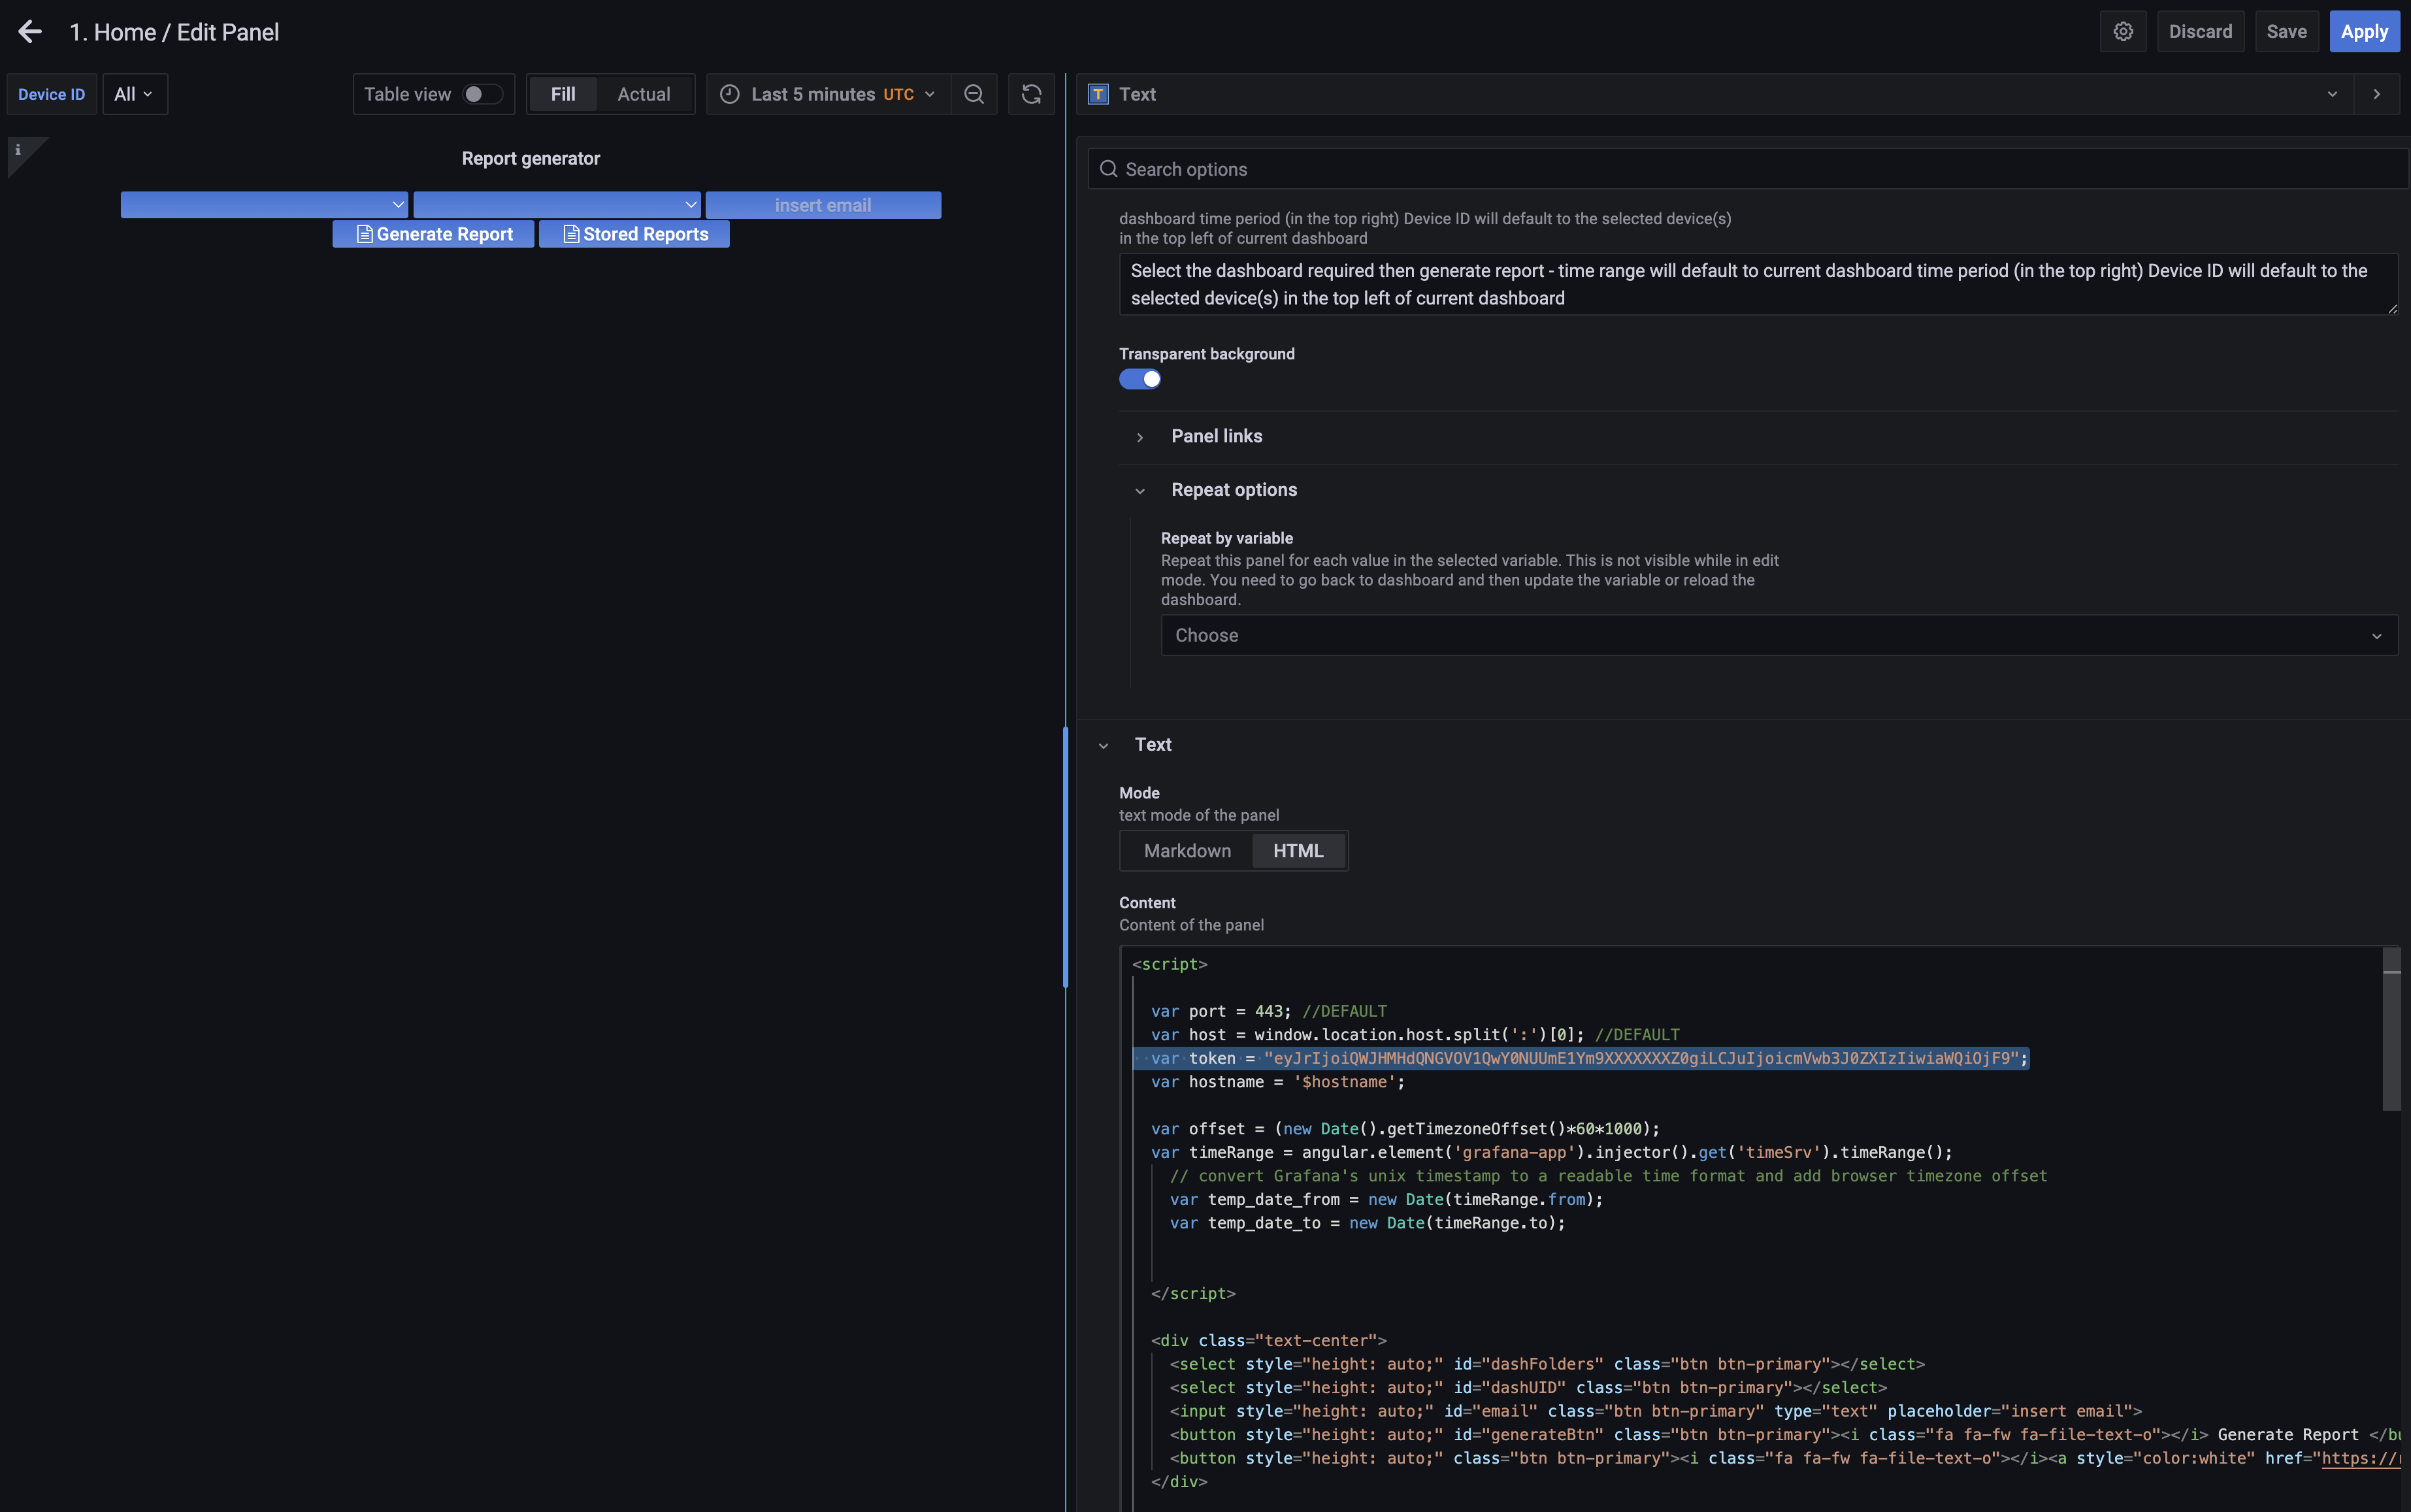The width and height of the screenshot is (2411, 1512).
Task: Apply the panel changes
Action: pos(2364,32)
